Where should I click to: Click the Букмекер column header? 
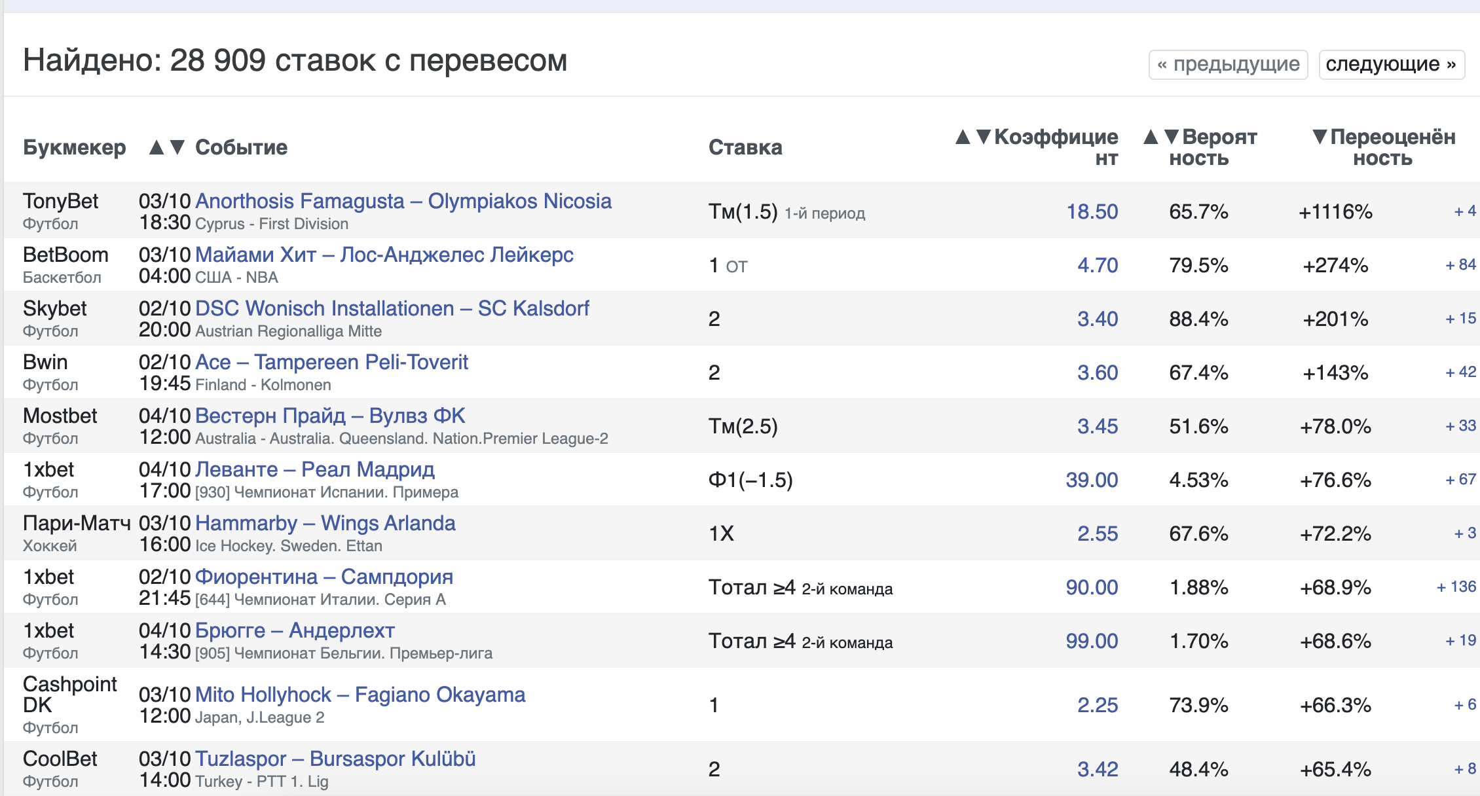[x=74, y=147]
